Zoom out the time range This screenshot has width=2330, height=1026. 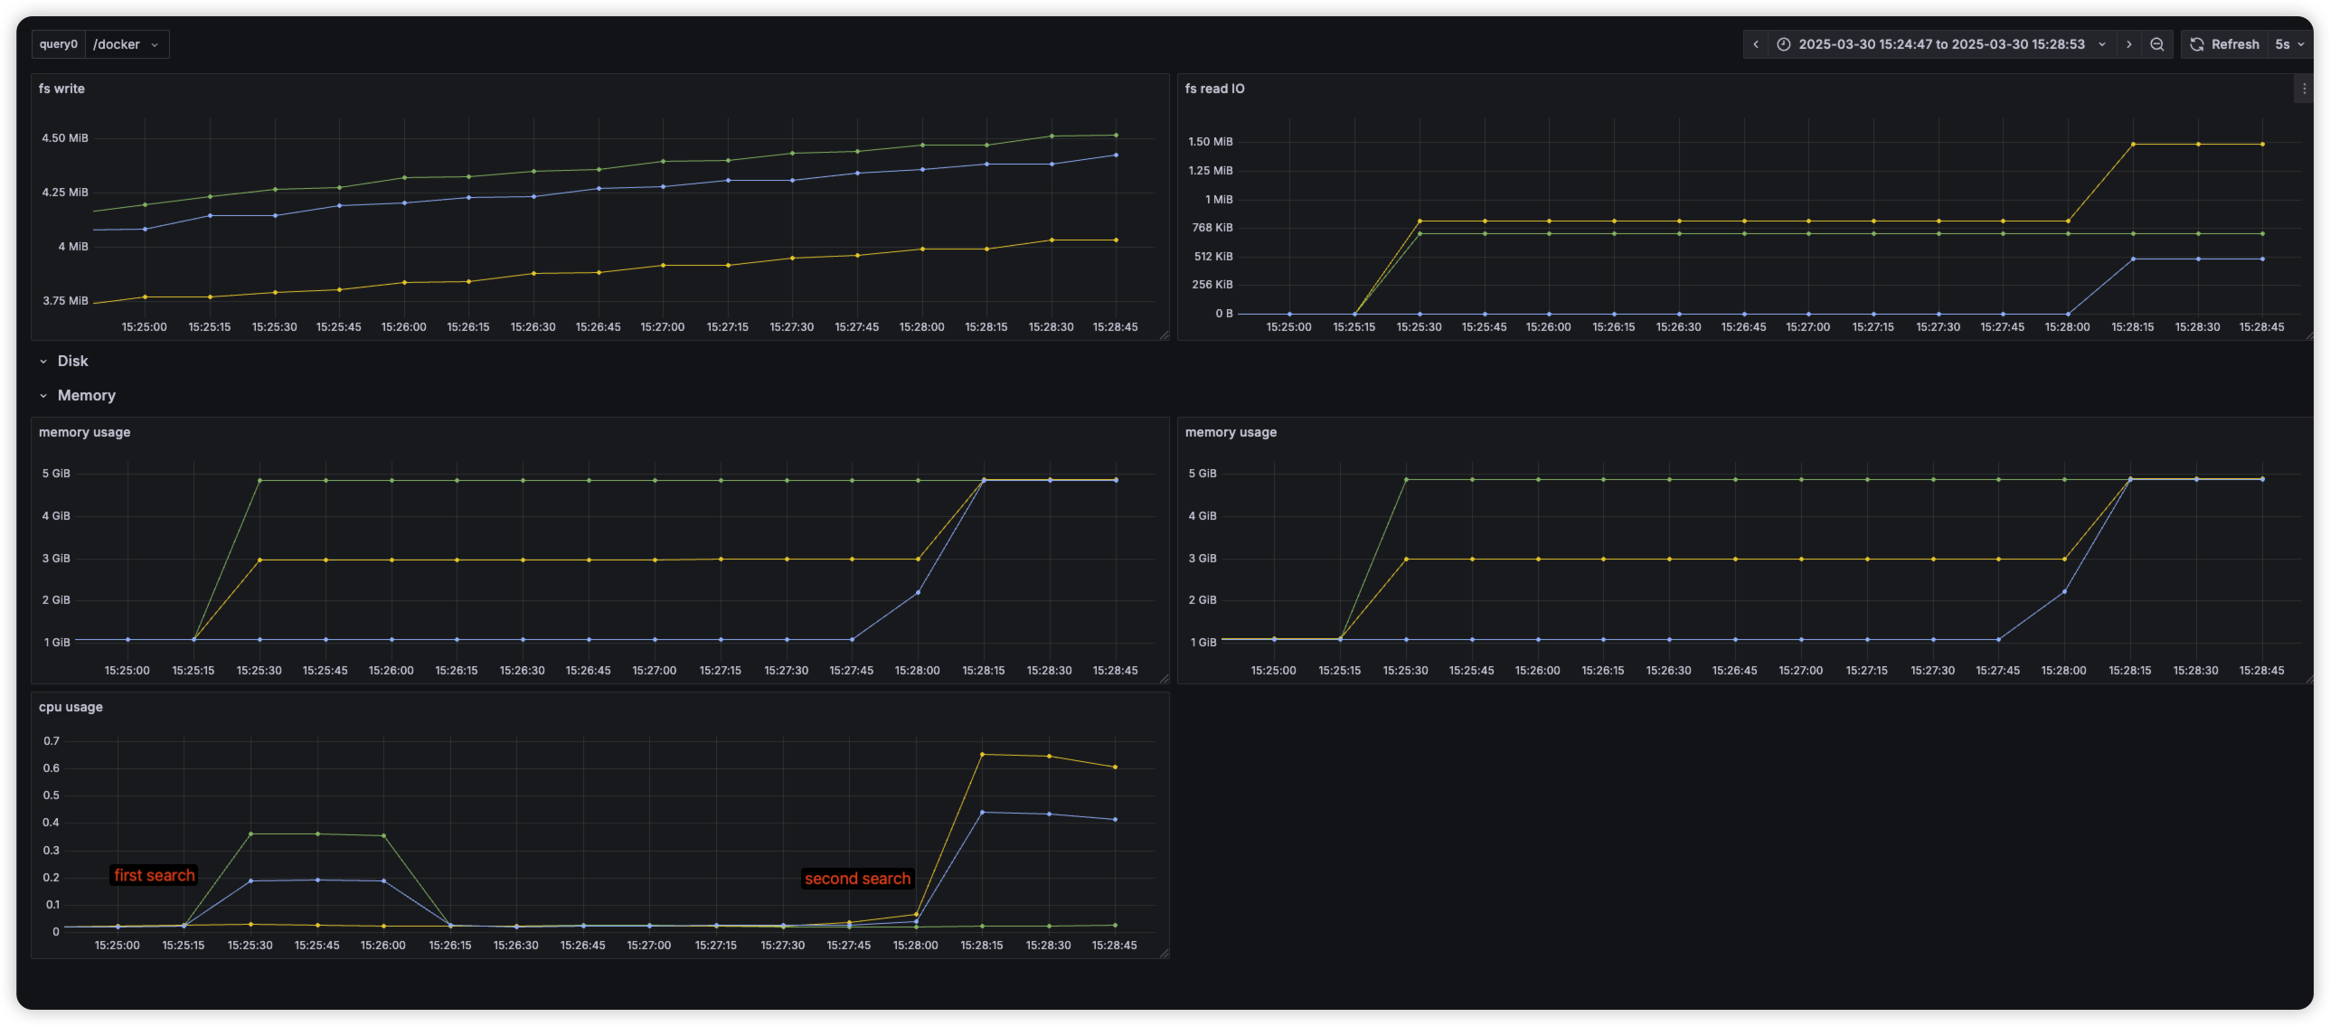pyautogui.click(x=2157, y=44)
